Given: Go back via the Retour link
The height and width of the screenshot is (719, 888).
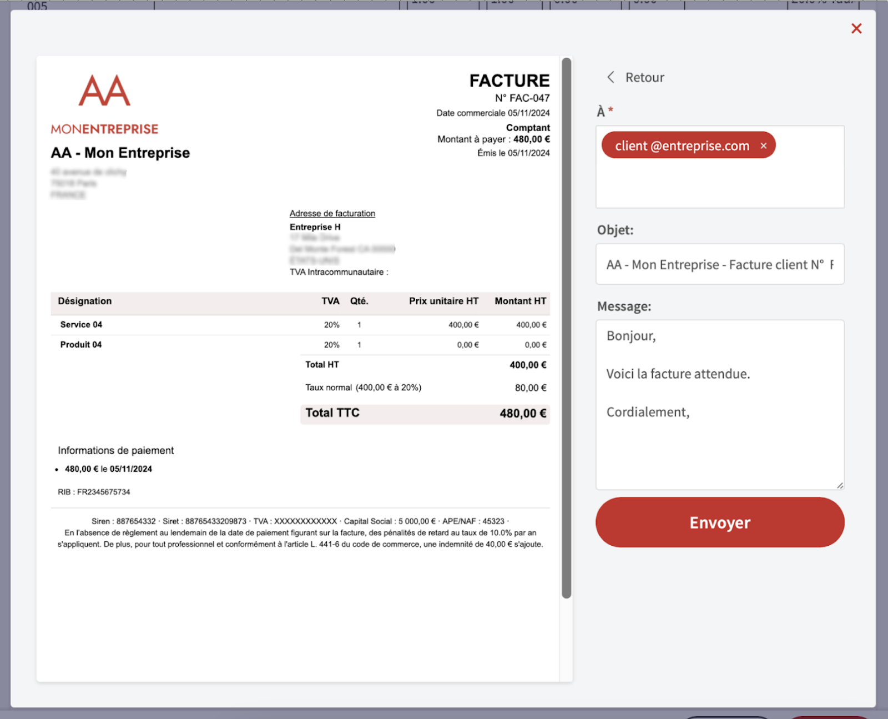Looking at the screenshot, I should point(644,77).
